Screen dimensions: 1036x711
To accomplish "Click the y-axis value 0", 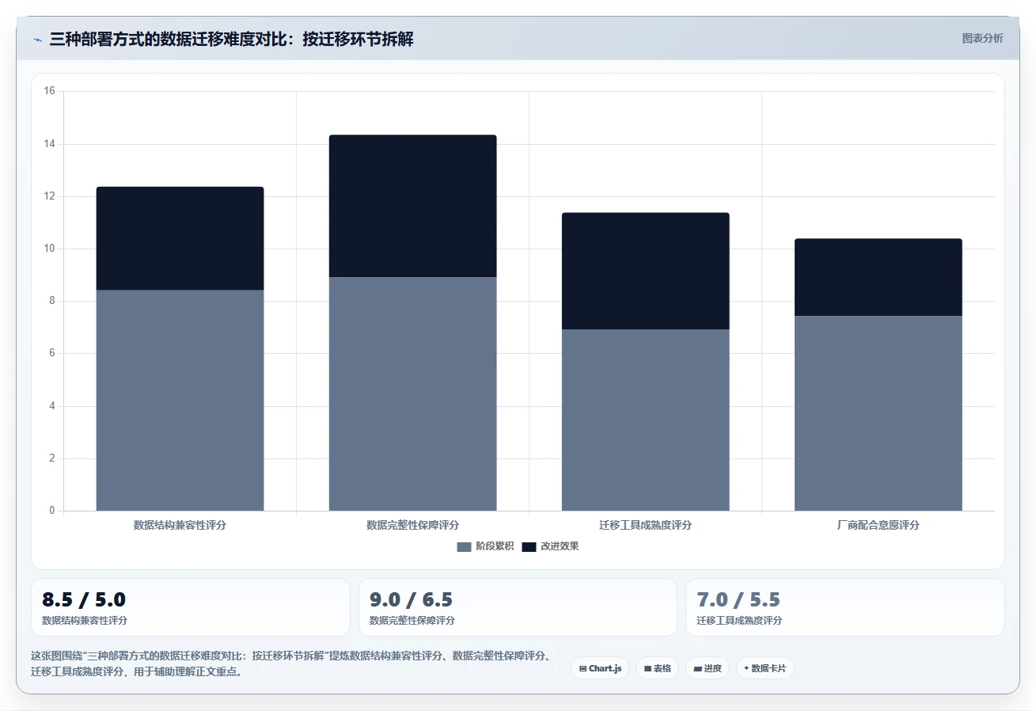I will [x=52, y=511].
